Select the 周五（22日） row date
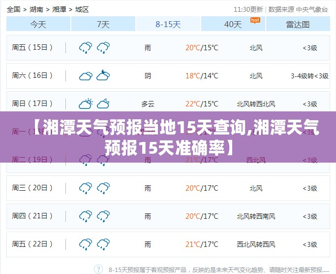 click(32, 244)
